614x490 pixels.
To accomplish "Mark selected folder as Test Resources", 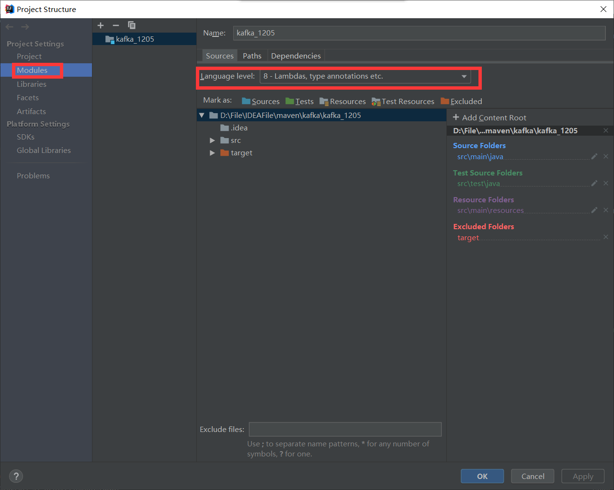I will [403, 101].
